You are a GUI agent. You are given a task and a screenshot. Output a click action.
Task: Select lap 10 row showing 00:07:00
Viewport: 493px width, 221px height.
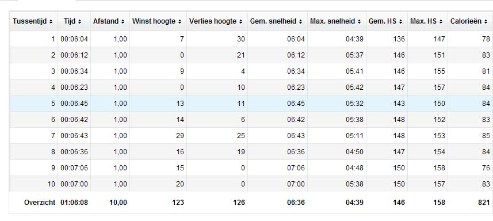[251, 184]
